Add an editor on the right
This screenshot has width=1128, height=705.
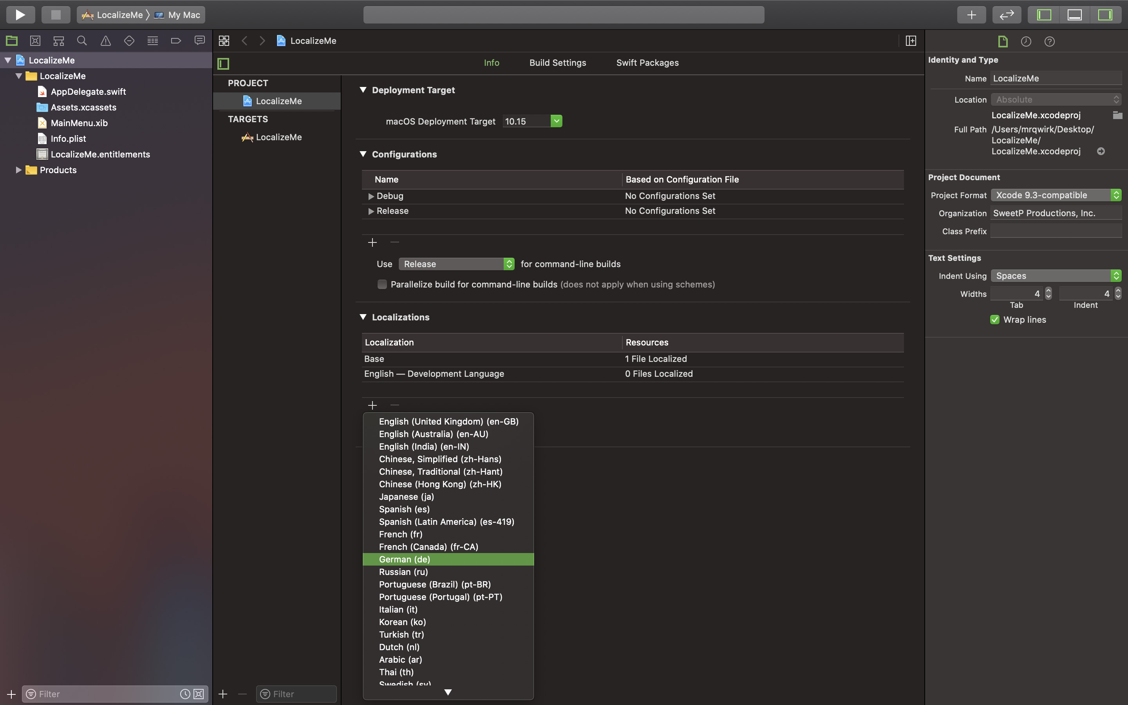point(911,41)
